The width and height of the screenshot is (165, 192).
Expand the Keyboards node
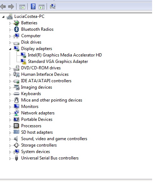(x=10, y=94)
